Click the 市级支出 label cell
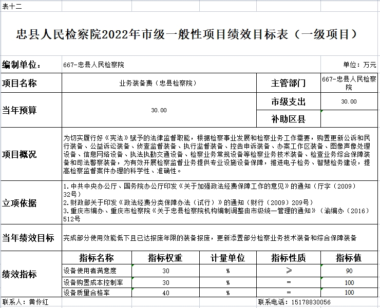The height and width of the screenshot is (308, 380). click(x=288, y=101)
